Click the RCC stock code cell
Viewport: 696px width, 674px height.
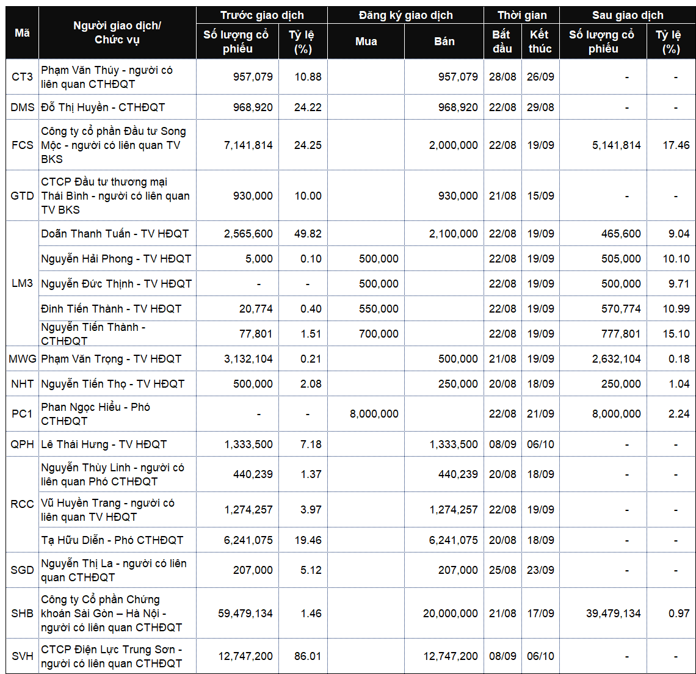pos(22,504)
